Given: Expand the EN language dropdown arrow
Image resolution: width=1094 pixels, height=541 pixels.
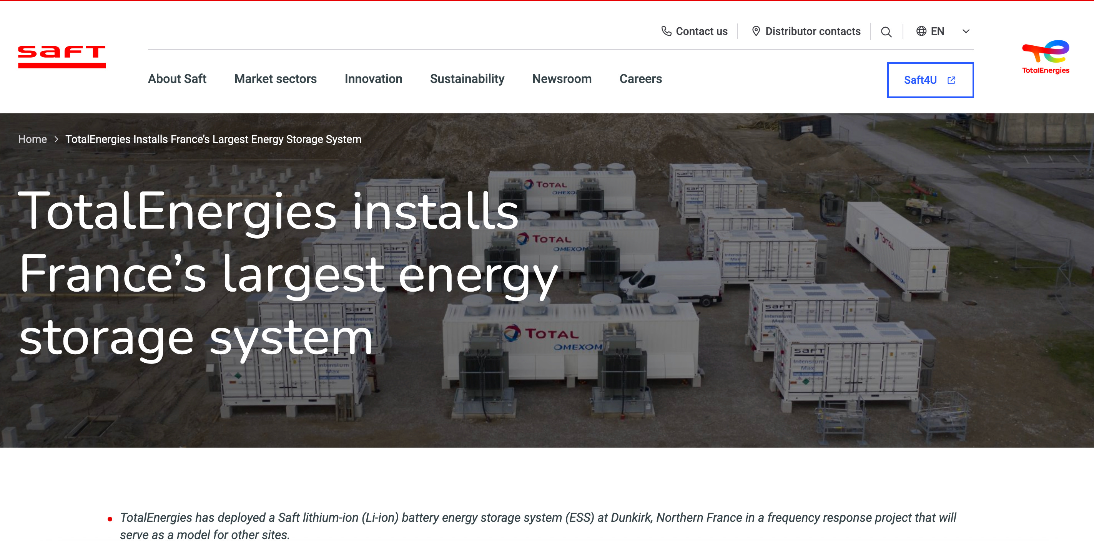Looking at the screenshot, I should (965, 32).
